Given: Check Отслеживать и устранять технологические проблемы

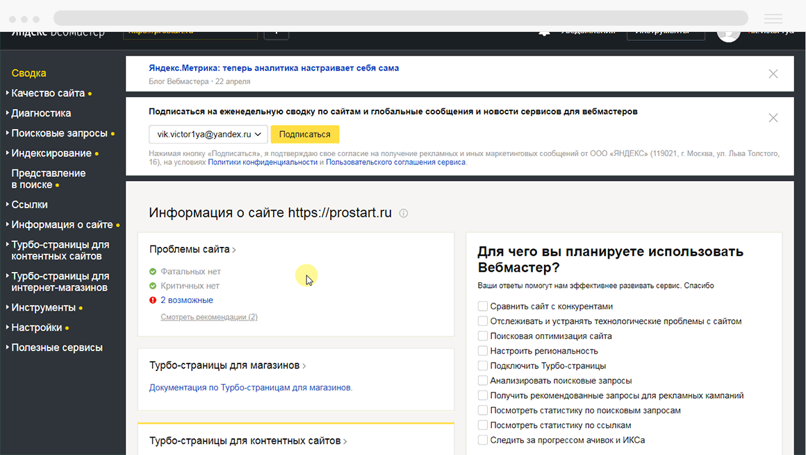Looking at the screenshot, I should coord(483,321).
